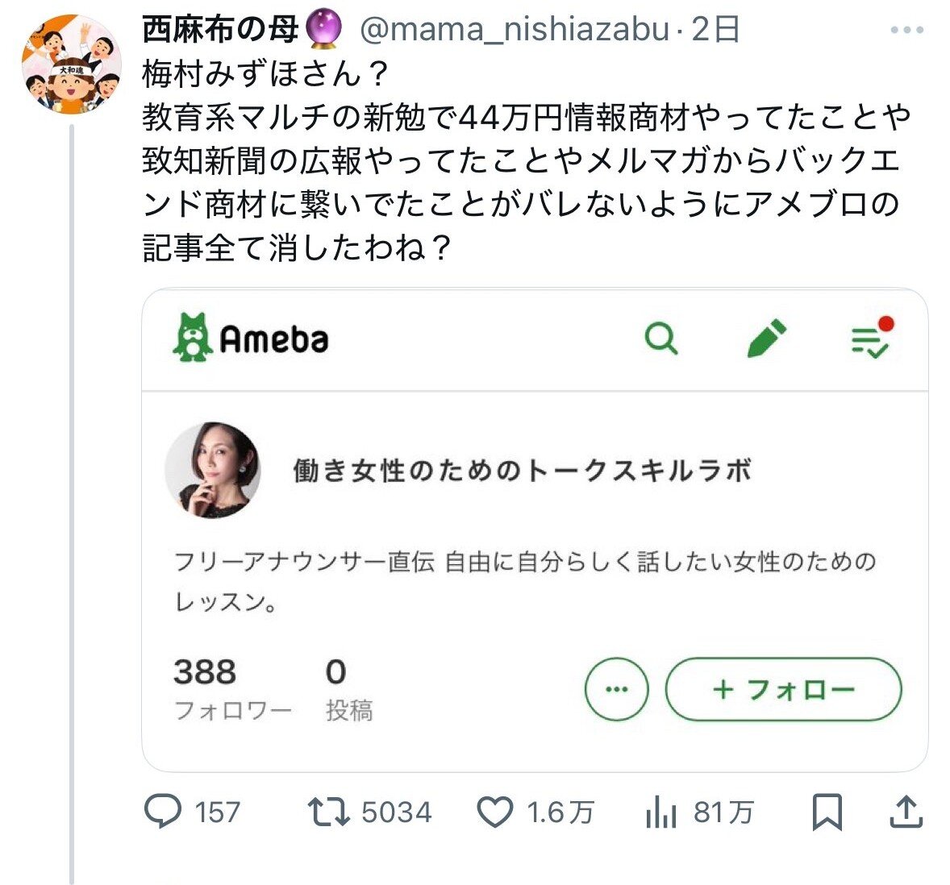Click the green pencil write icon
The height and width of the screenshot is (885, 950).
766,338
